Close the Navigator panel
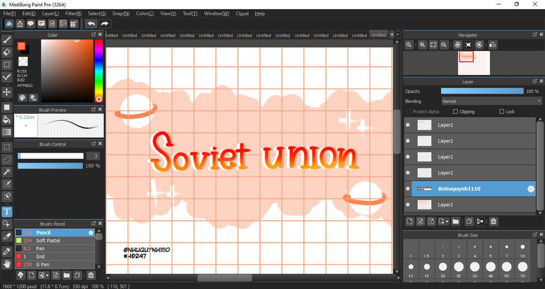This screenshot has width=545, height=289. click(541, 35)
